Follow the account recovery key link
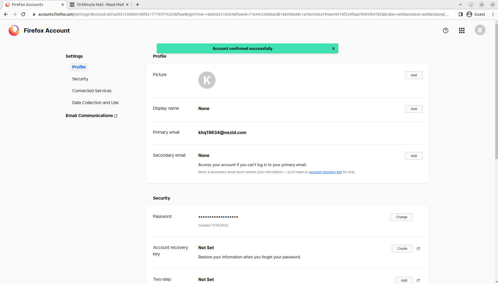This screenshot has height=284, width=498. pyautogui.click(x=325, y=172)
